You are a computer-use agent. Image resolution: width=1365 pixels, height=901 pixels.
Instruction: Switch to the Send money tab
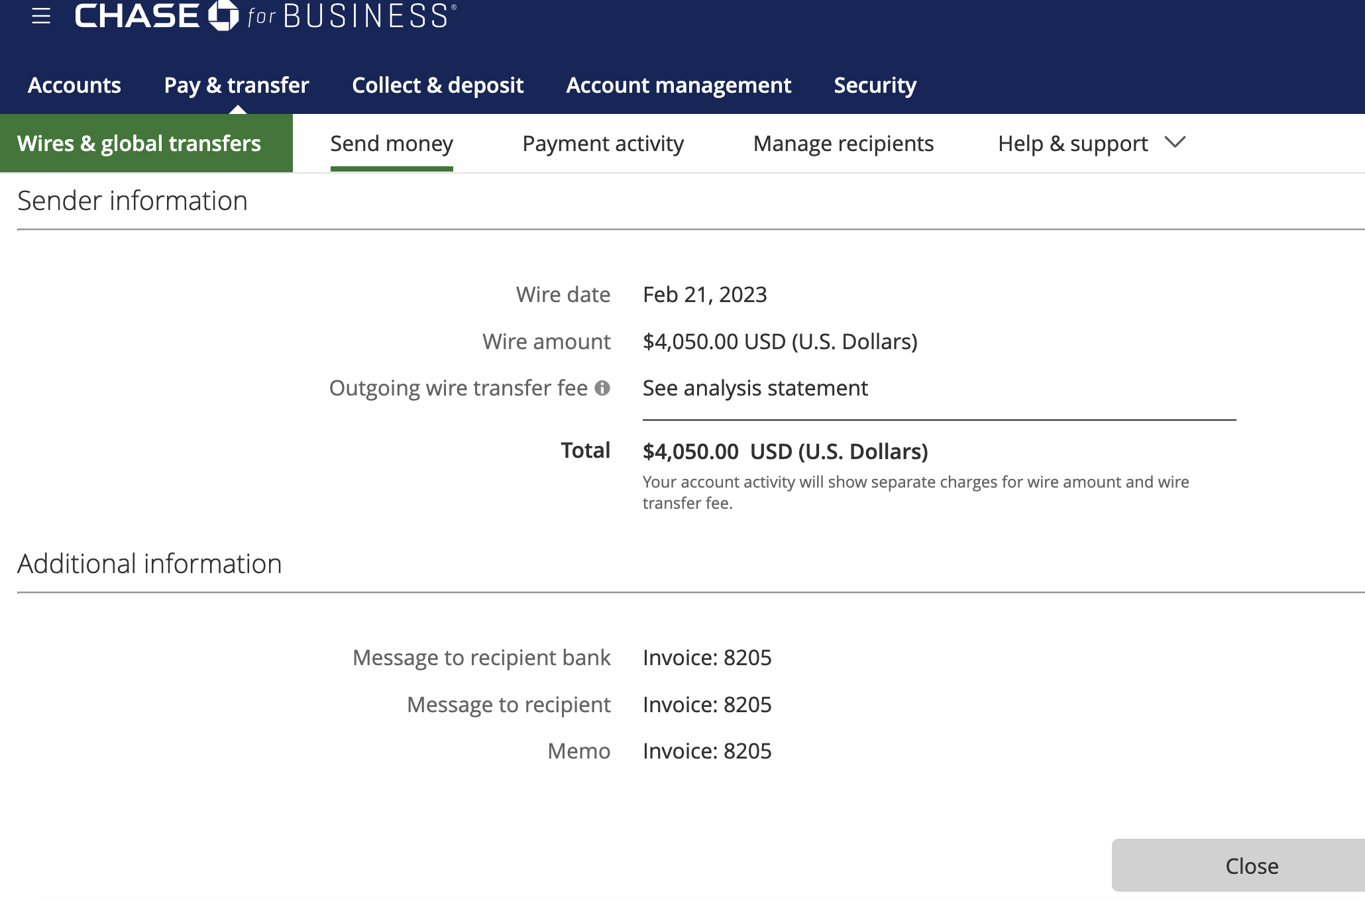(x=392, y=144)
